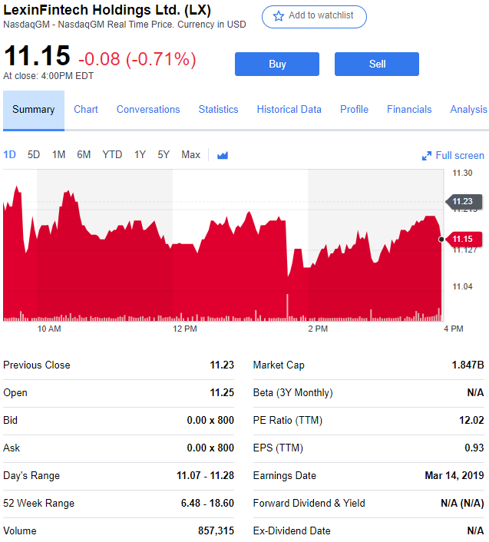
Task: Open the Historical Data tab
Action: point(289,110)
